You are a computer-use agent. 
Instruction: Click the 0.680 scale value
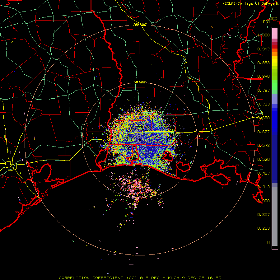(264, 118)
